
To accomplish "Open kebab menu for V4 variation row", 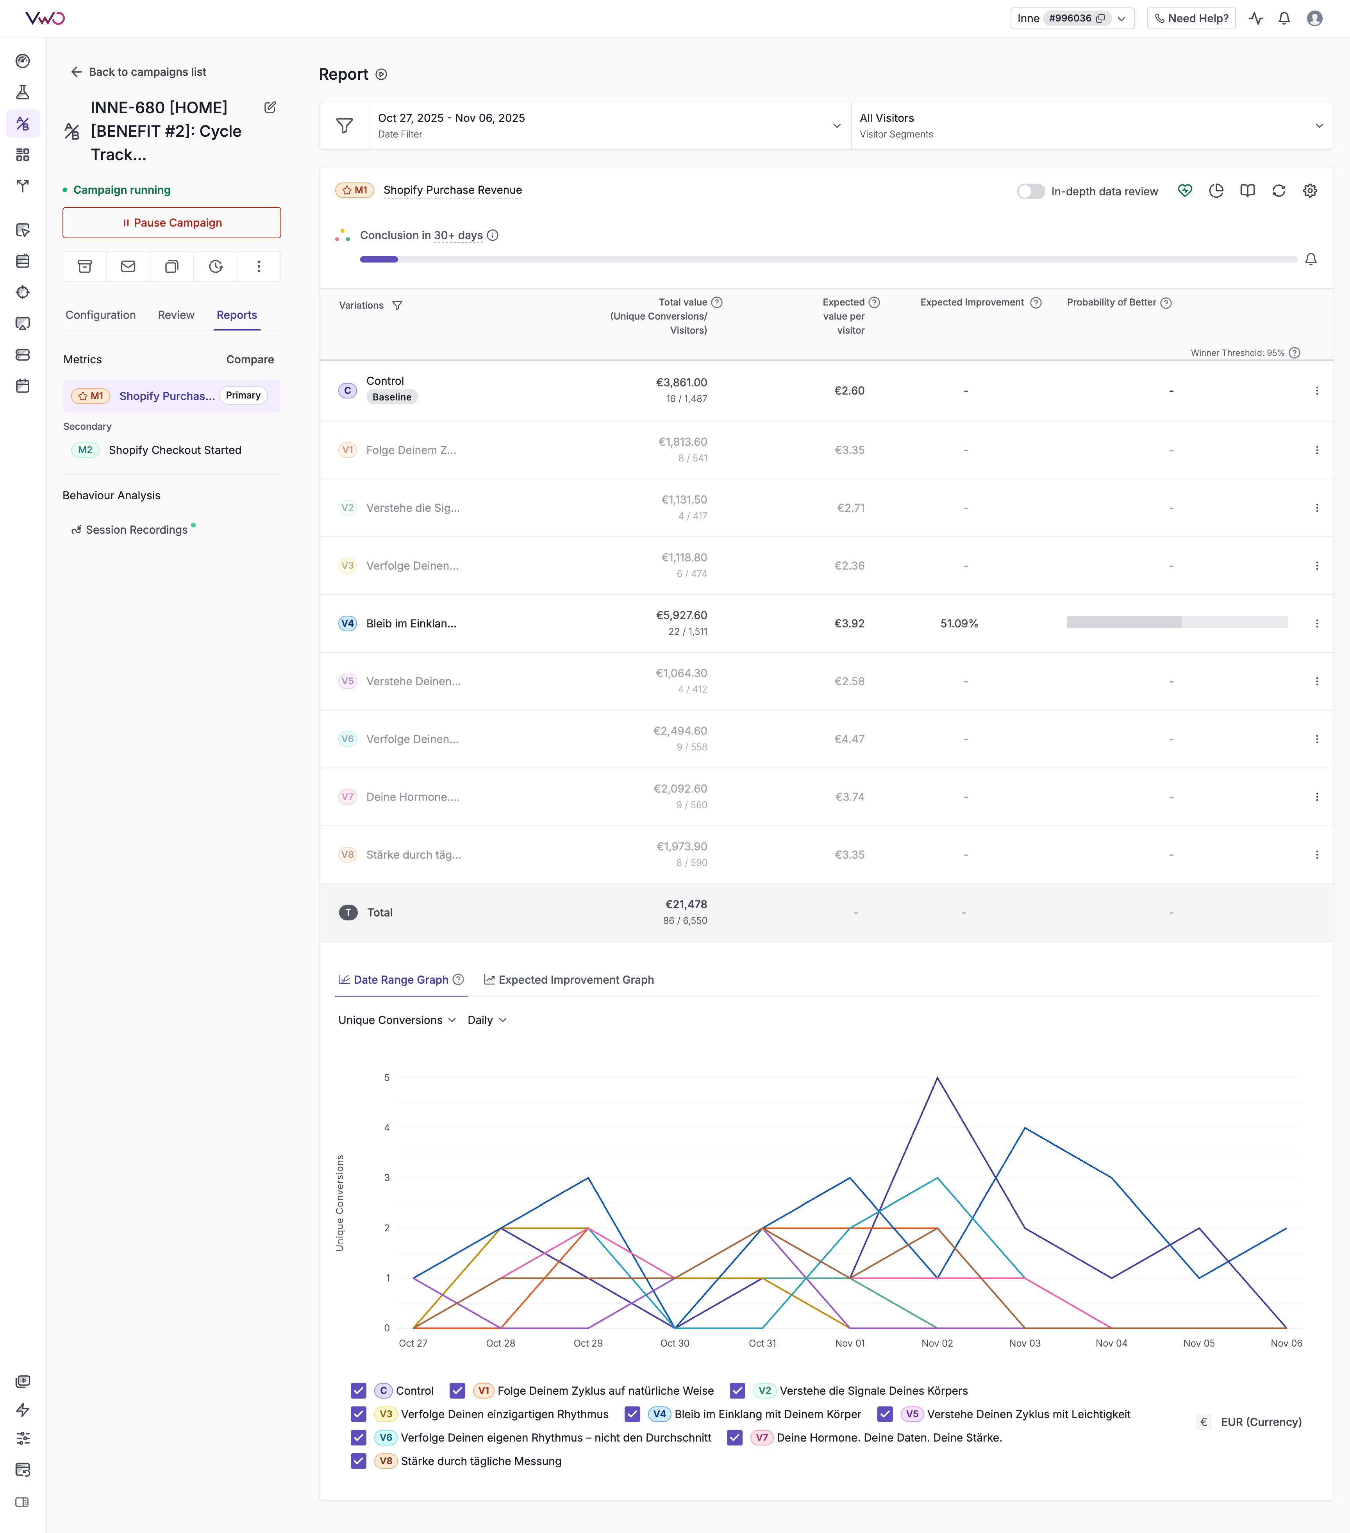I will (1316, 623).
